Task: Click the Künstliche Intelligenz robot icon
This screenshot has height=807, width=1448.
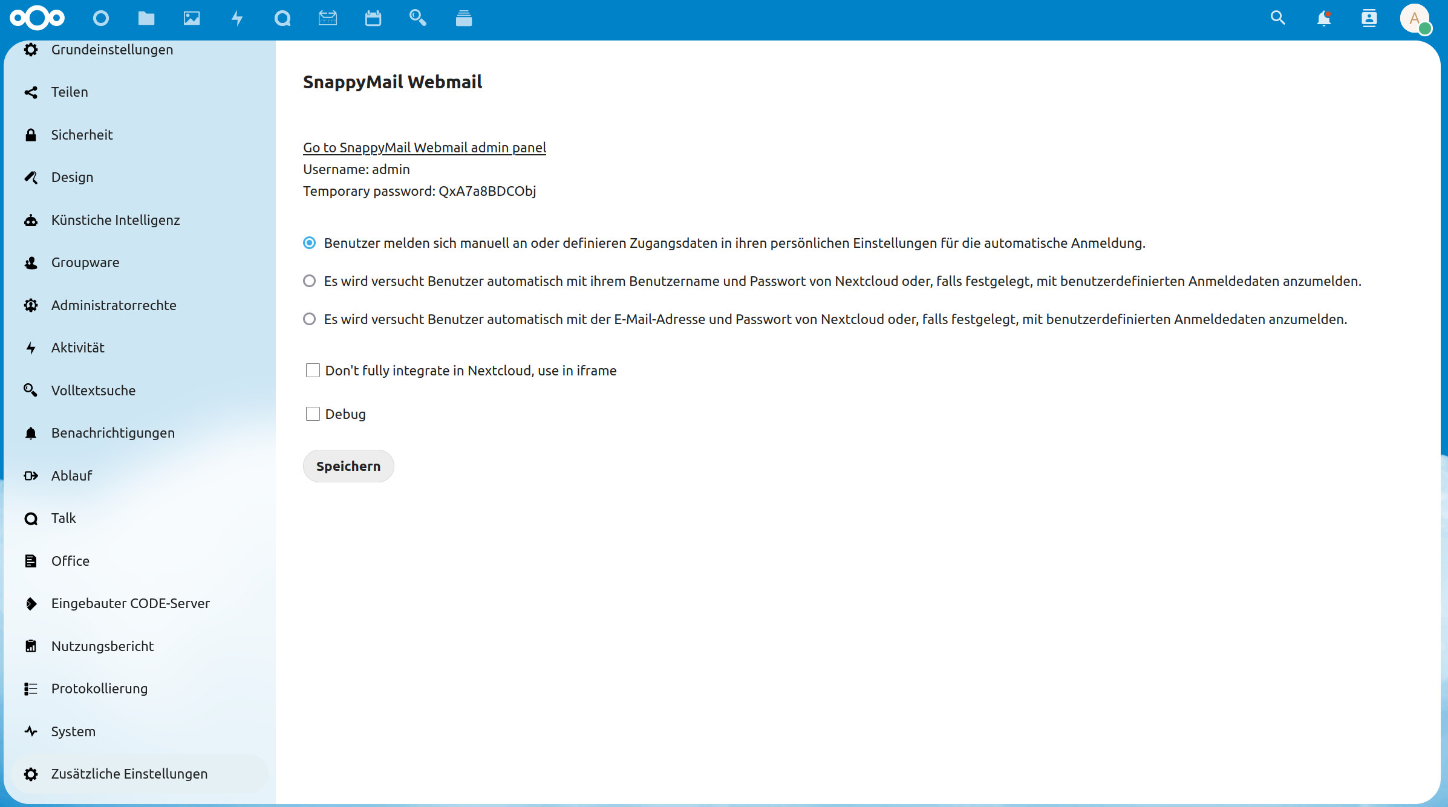Action: tap(31, 220)
